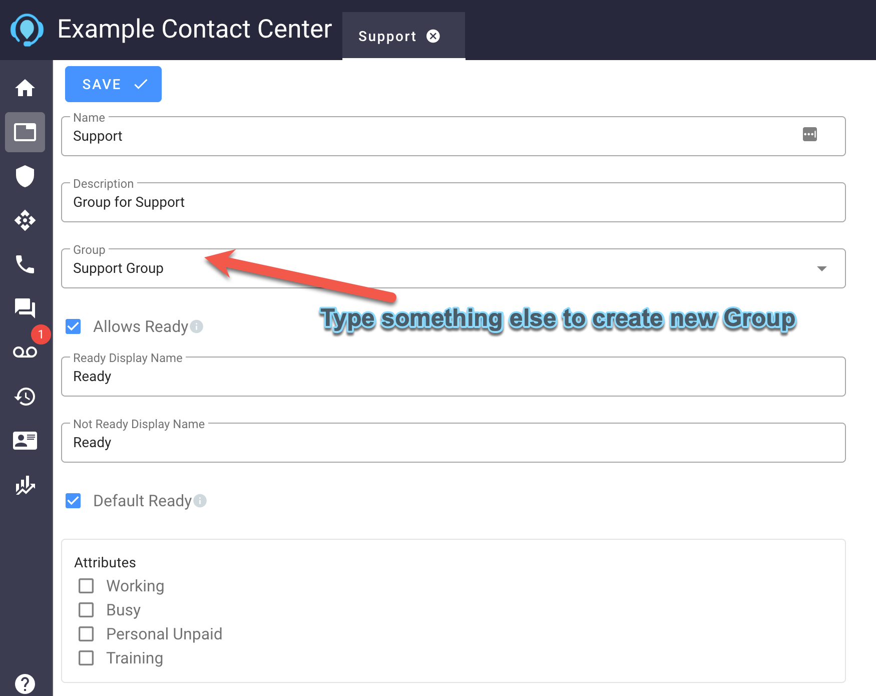The width and height of the screenshot is (876, 696).
Task: Click into the Description input field
Action: click(x=454, y=202)
